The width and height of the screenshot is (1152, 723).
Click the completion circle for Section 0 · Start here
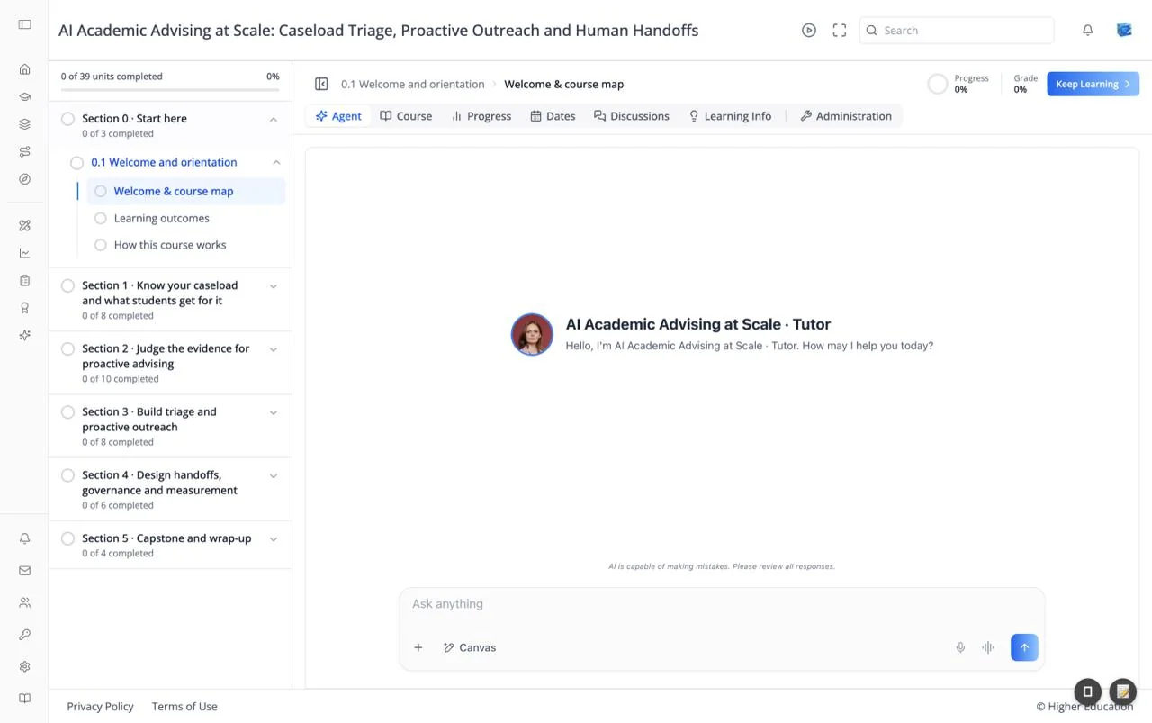67,118
